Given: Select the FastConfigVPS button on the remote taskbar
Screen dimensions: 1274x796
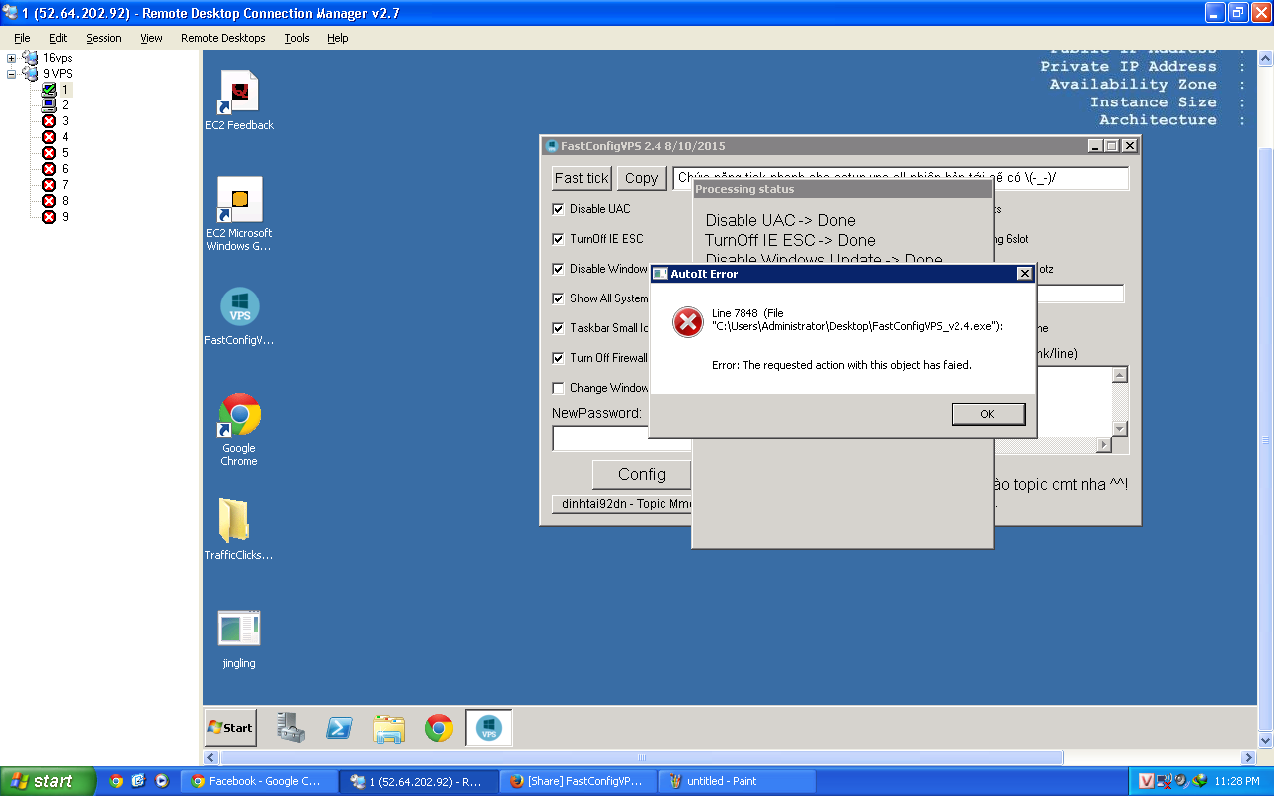Looking at the screenshot, I should [x=489, y=728].
